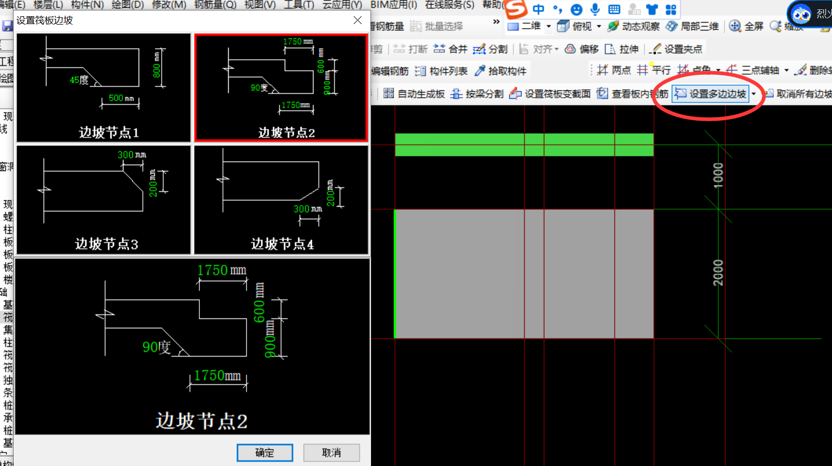Viewport: 832px width, 466px height.
Task: Open the 修改(M) menu
Action: [x=169, y=5]
